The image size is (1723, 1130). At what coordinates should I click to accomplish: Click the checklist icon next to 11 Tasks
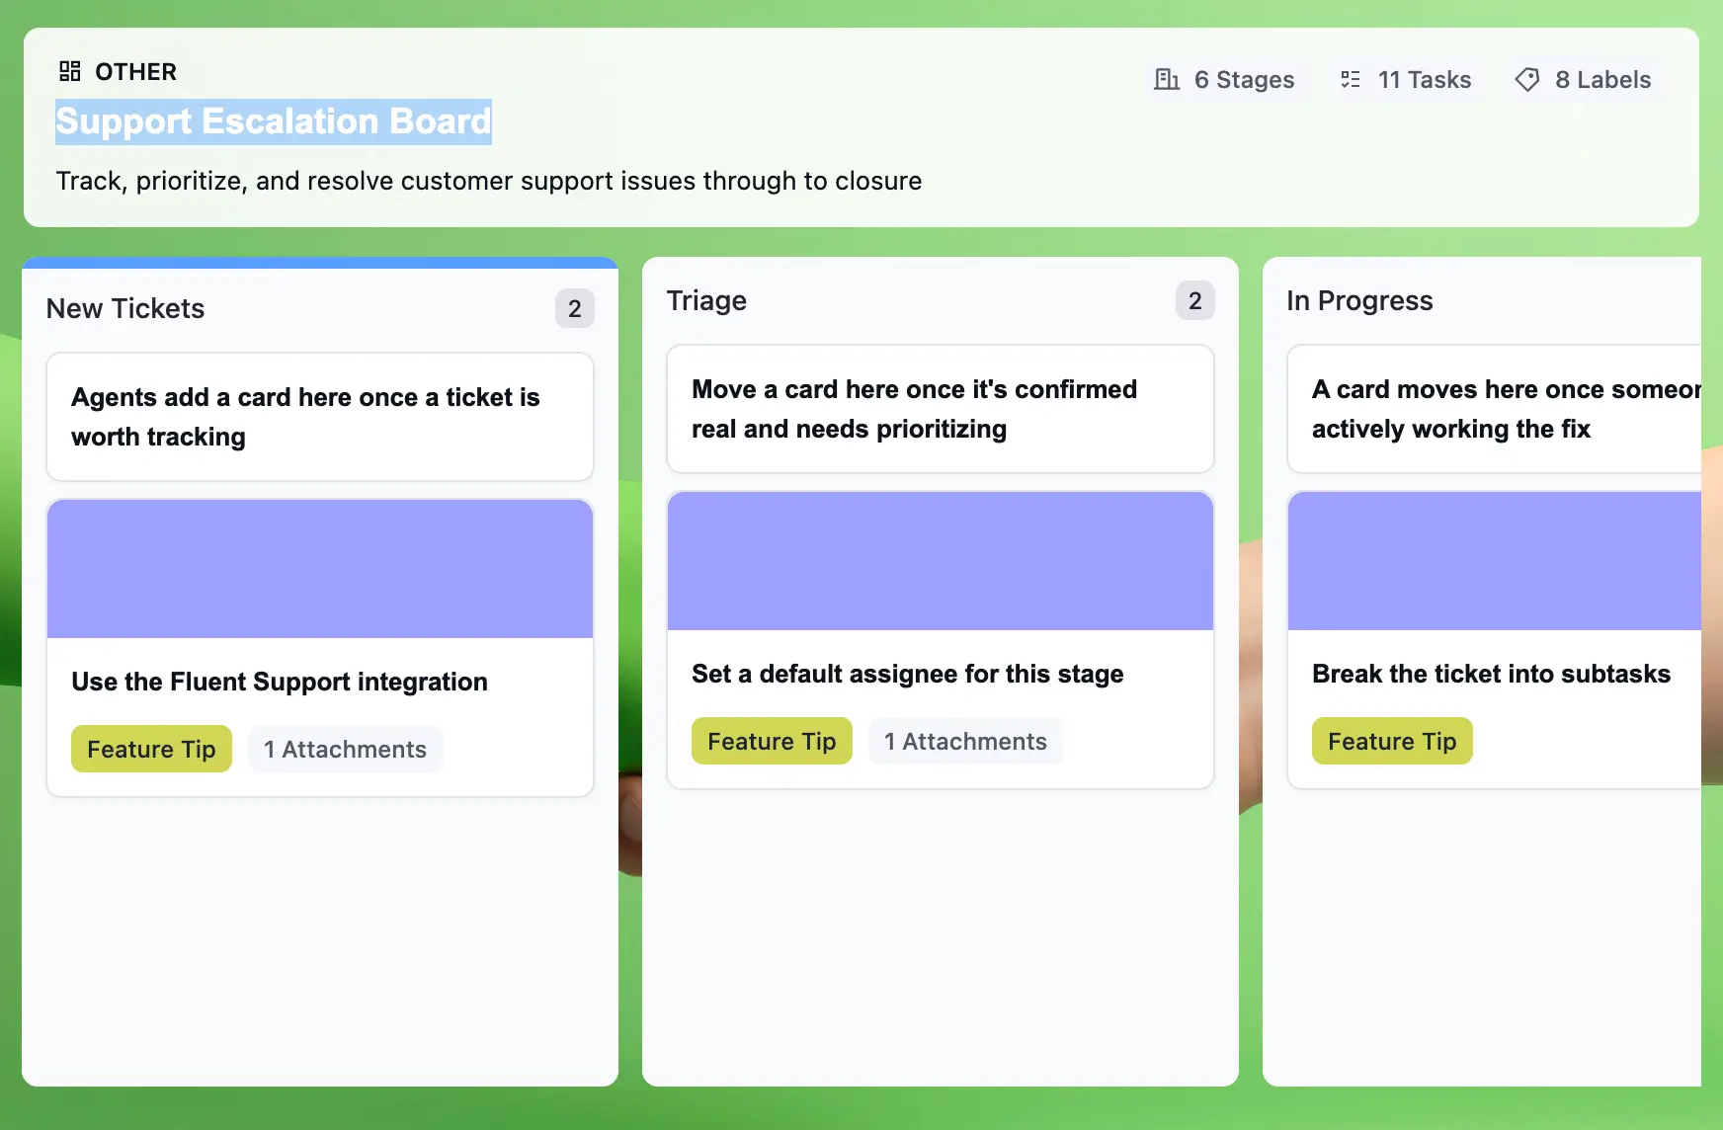(1351, 79)
